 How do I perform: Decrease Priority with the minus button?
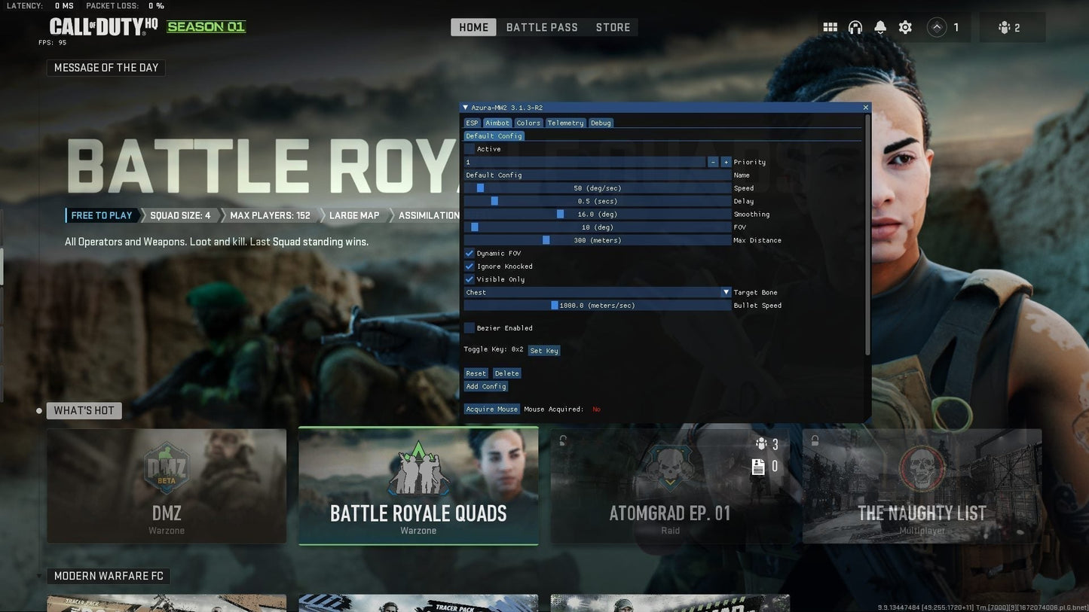tap(713, 162)
